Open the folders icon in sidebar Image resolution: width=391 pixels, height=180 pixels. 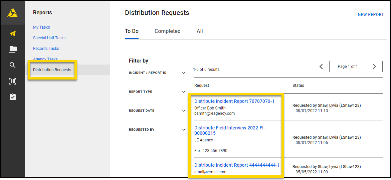[x=13, y=49]
